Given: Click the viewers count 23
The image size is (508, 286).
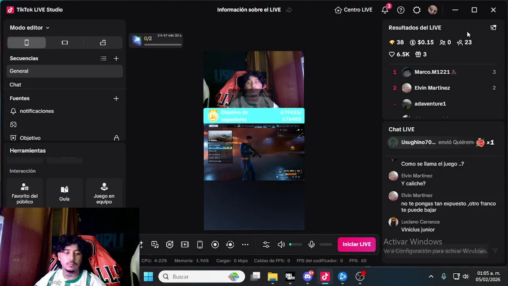Looking at the screenshot, I should click(x=464, y=43).
